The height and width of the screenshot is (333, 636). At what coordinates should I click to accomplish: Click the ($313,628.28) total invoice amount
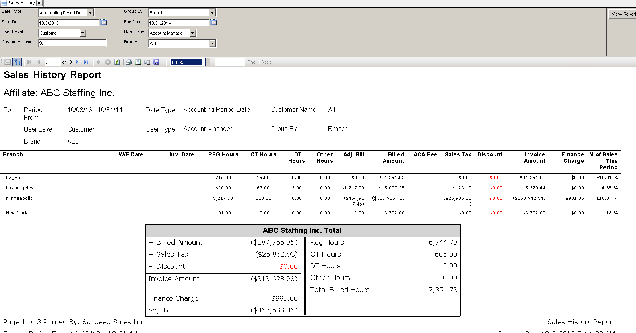(274, 279)
